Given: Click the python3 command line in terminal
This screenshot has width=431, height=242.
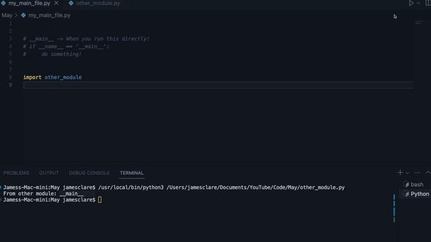Looking at the screenshot, I should pyautogui.click(x=222, y=188).
